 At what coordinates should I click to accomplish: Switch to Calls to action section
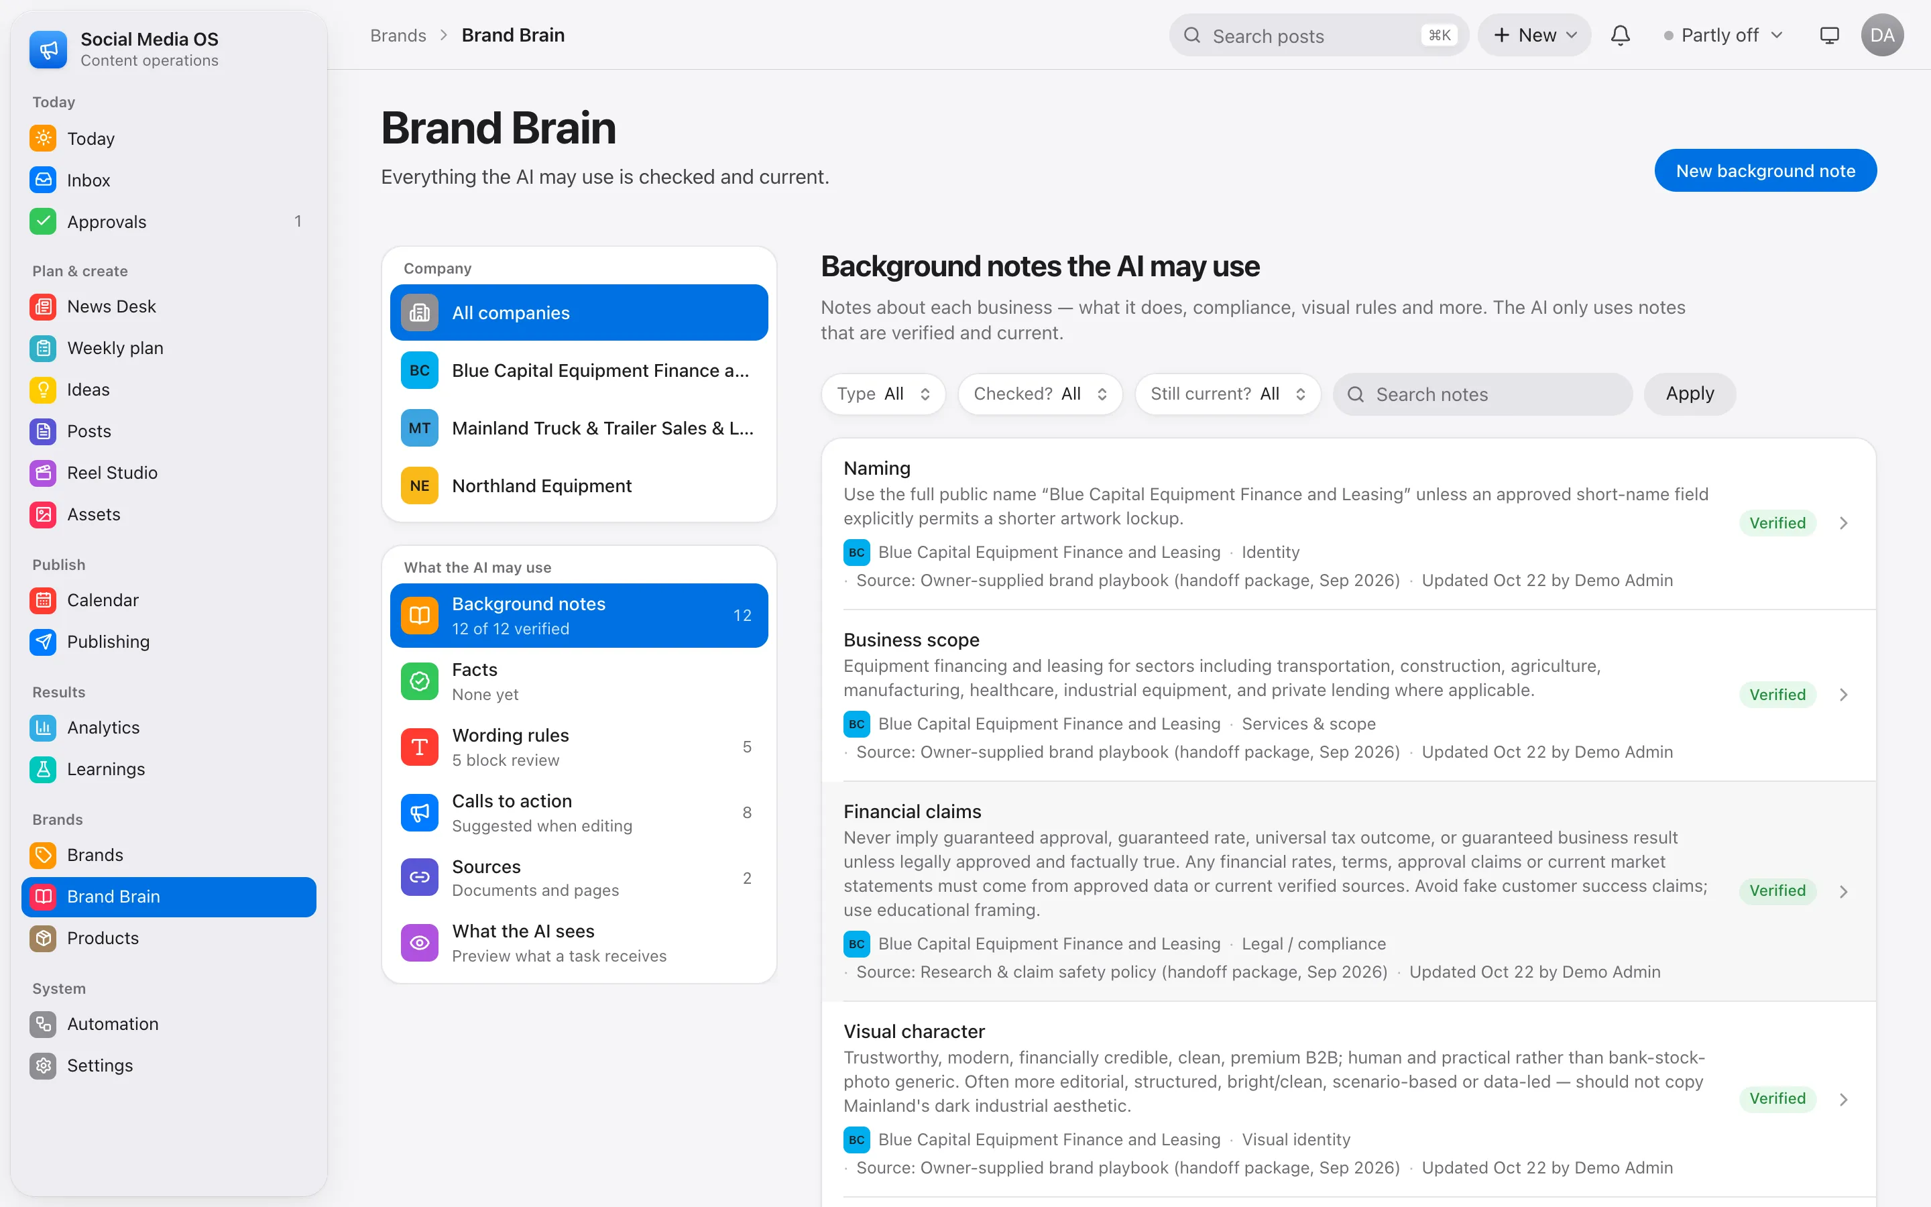coord(579,812)
